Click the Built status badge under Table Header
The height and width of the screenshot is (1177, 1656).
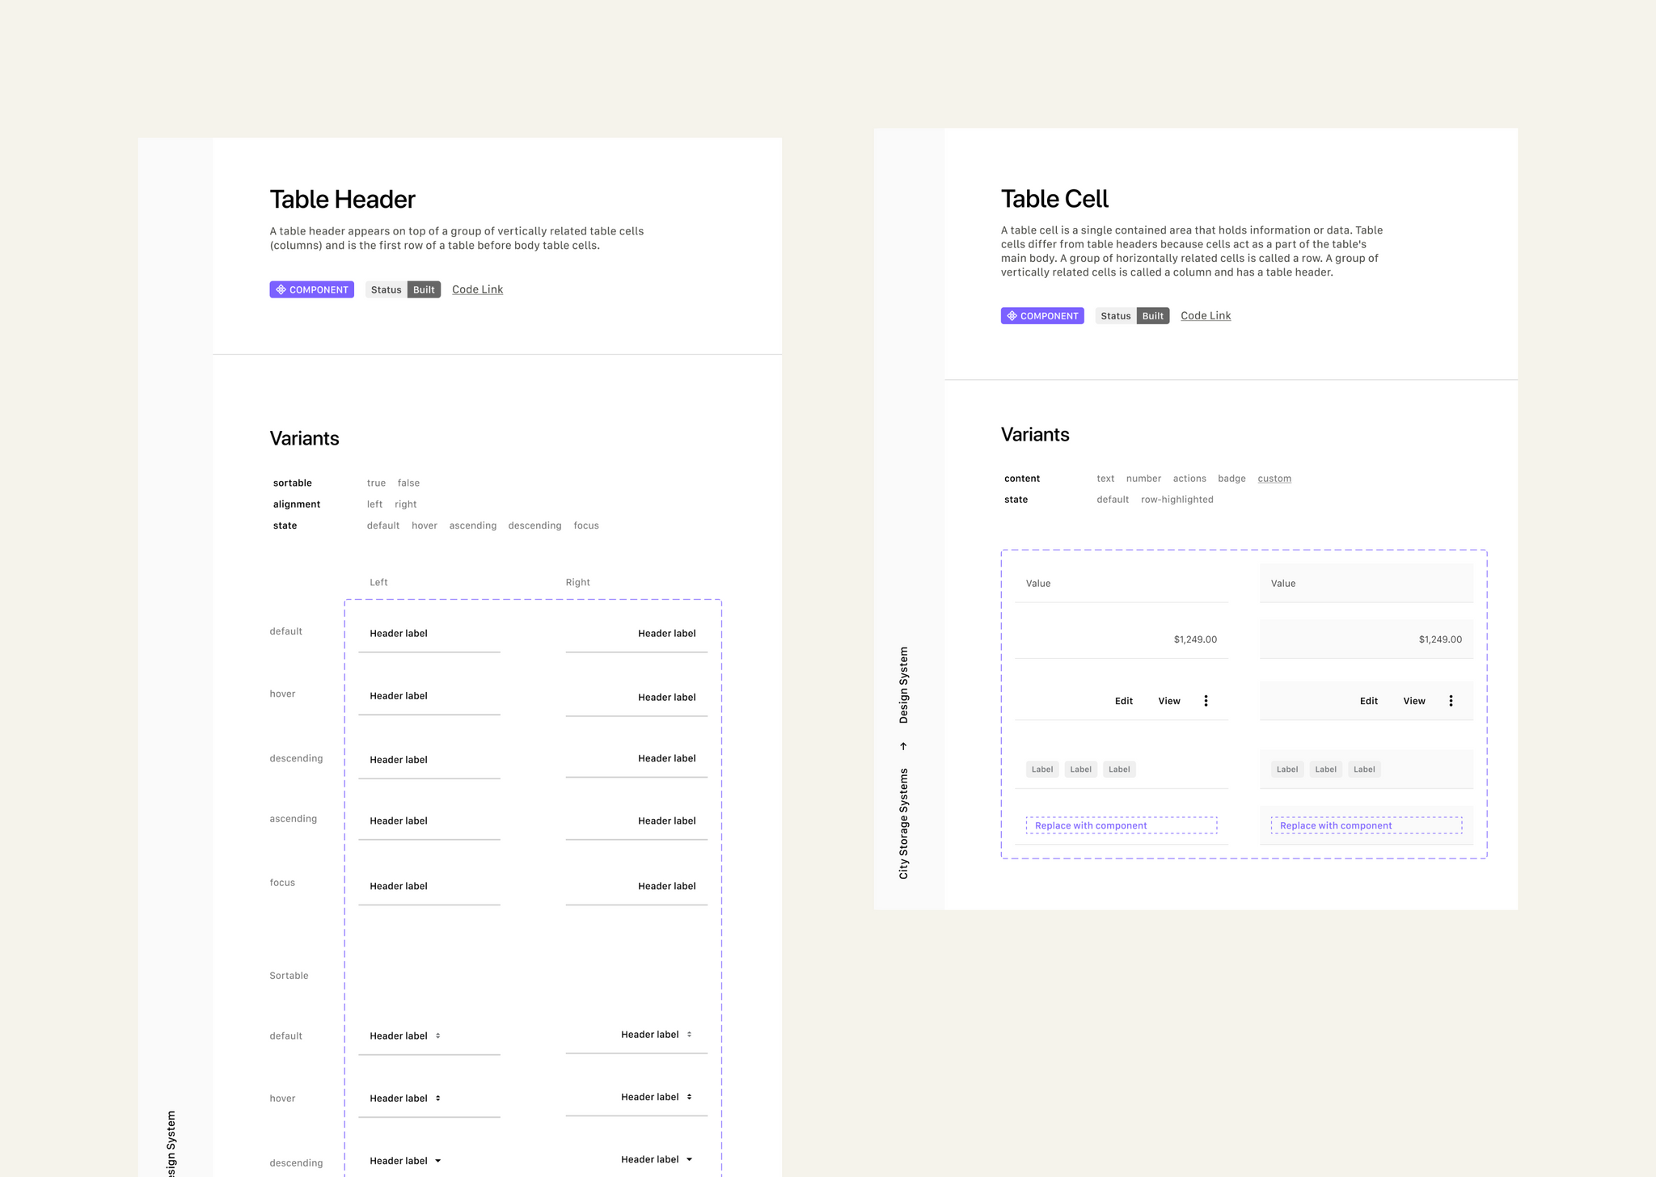[x=424, y=289]
